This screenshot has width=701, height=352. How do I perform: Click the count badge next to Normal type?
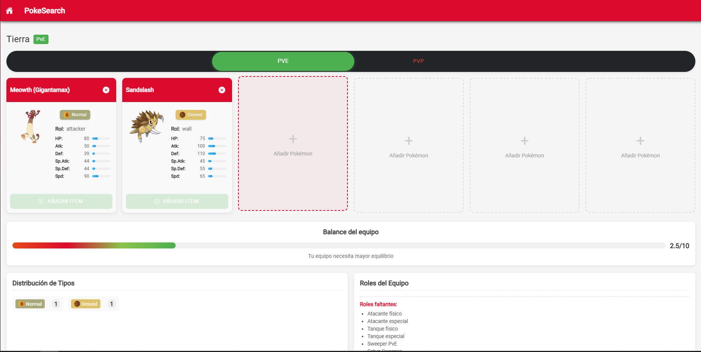click(56, 304)
